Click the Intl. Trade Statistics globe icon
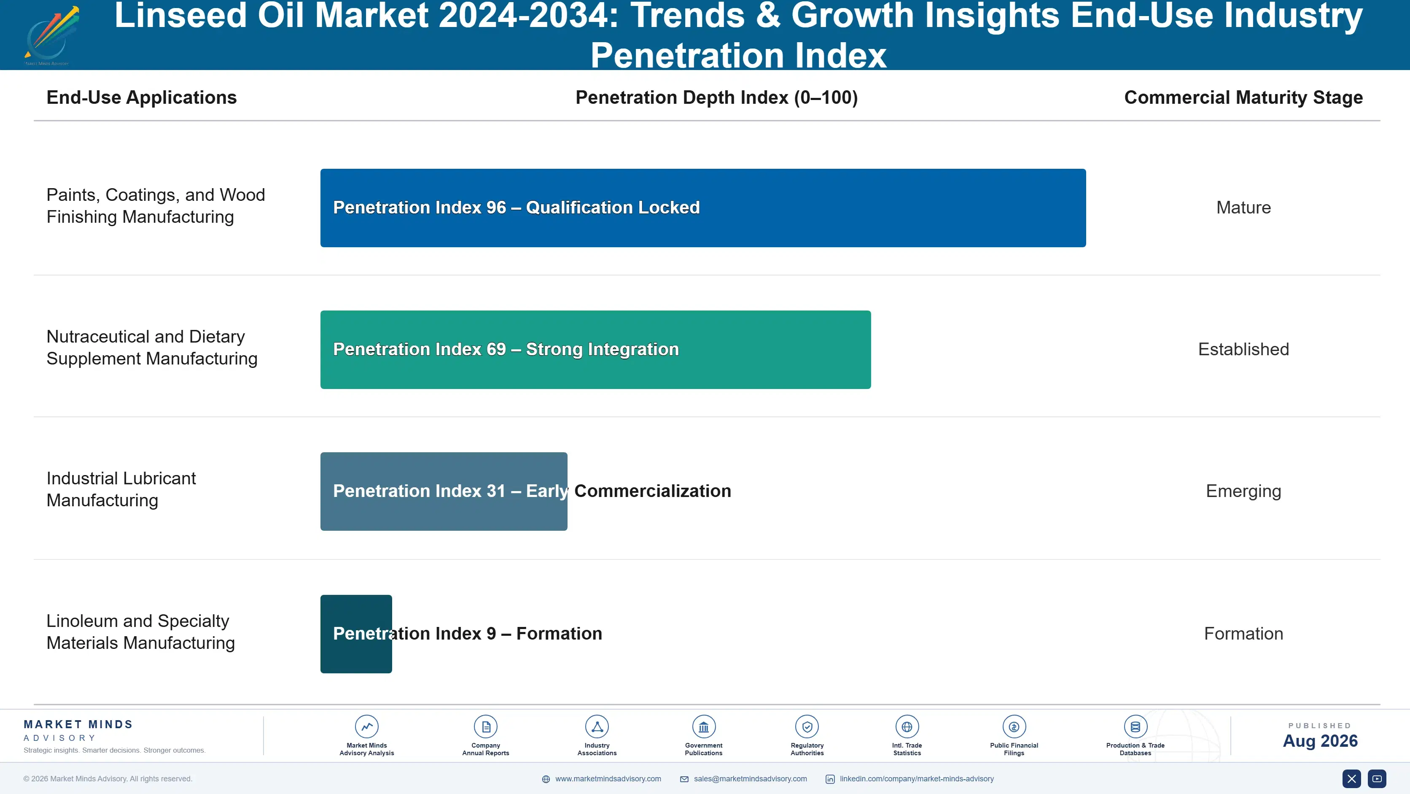Viewport: 1410px width, 794px height. pos(907,726)
